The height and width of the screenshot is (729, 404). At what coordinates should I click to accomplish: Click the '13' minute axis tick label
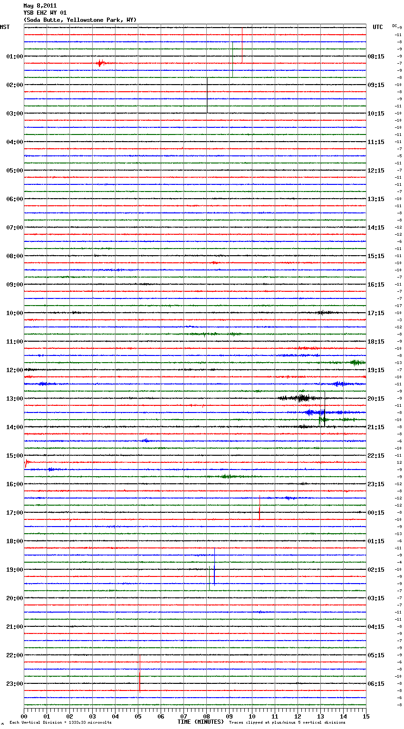coord(320,716)
